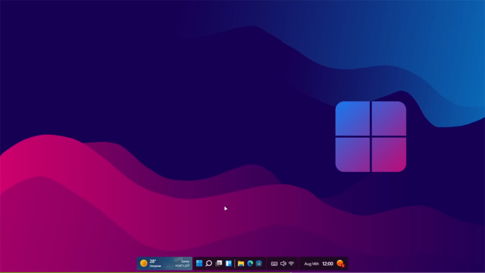
Task: Open Wi-Fi quick settings
Action: (291, 264)
